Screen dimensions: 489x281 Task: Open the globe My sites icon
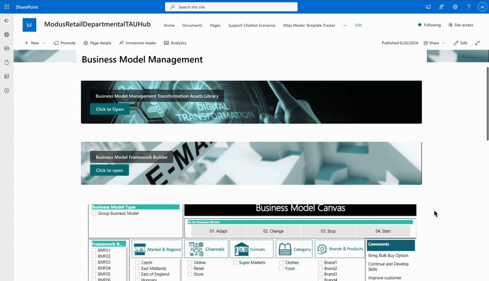point(7,35)
